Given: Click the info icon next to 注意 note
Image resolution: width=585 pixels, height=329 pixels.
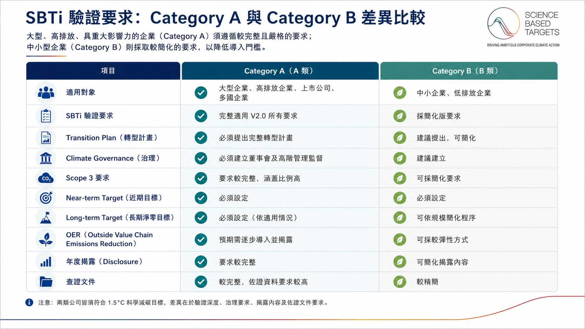Looking at the screenshot, I should [x=29, y=302].
